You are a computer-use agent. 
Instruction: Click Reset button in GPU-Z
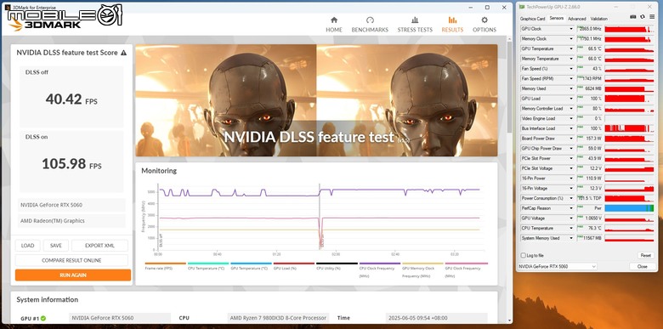click(x=645, y=255)
